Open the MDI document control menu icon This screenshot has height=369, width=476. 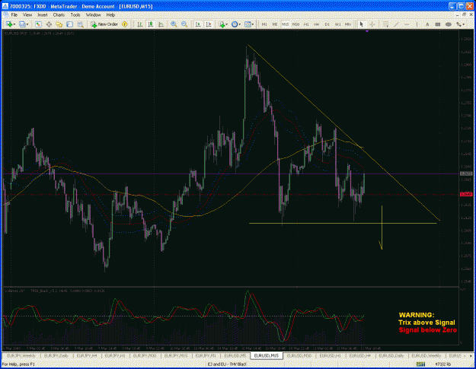5,15
